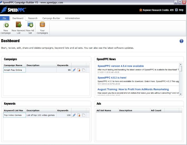This screenshot has width=187, height=145.
Task: Open the File menu
Action: [x=4, y=18]
